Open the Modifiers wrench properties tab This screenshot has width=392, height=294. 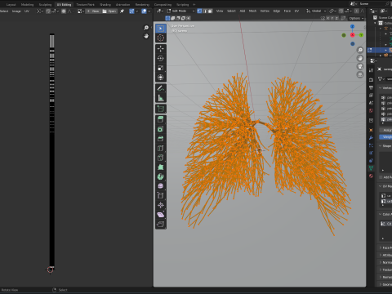[x=371, y=138]
